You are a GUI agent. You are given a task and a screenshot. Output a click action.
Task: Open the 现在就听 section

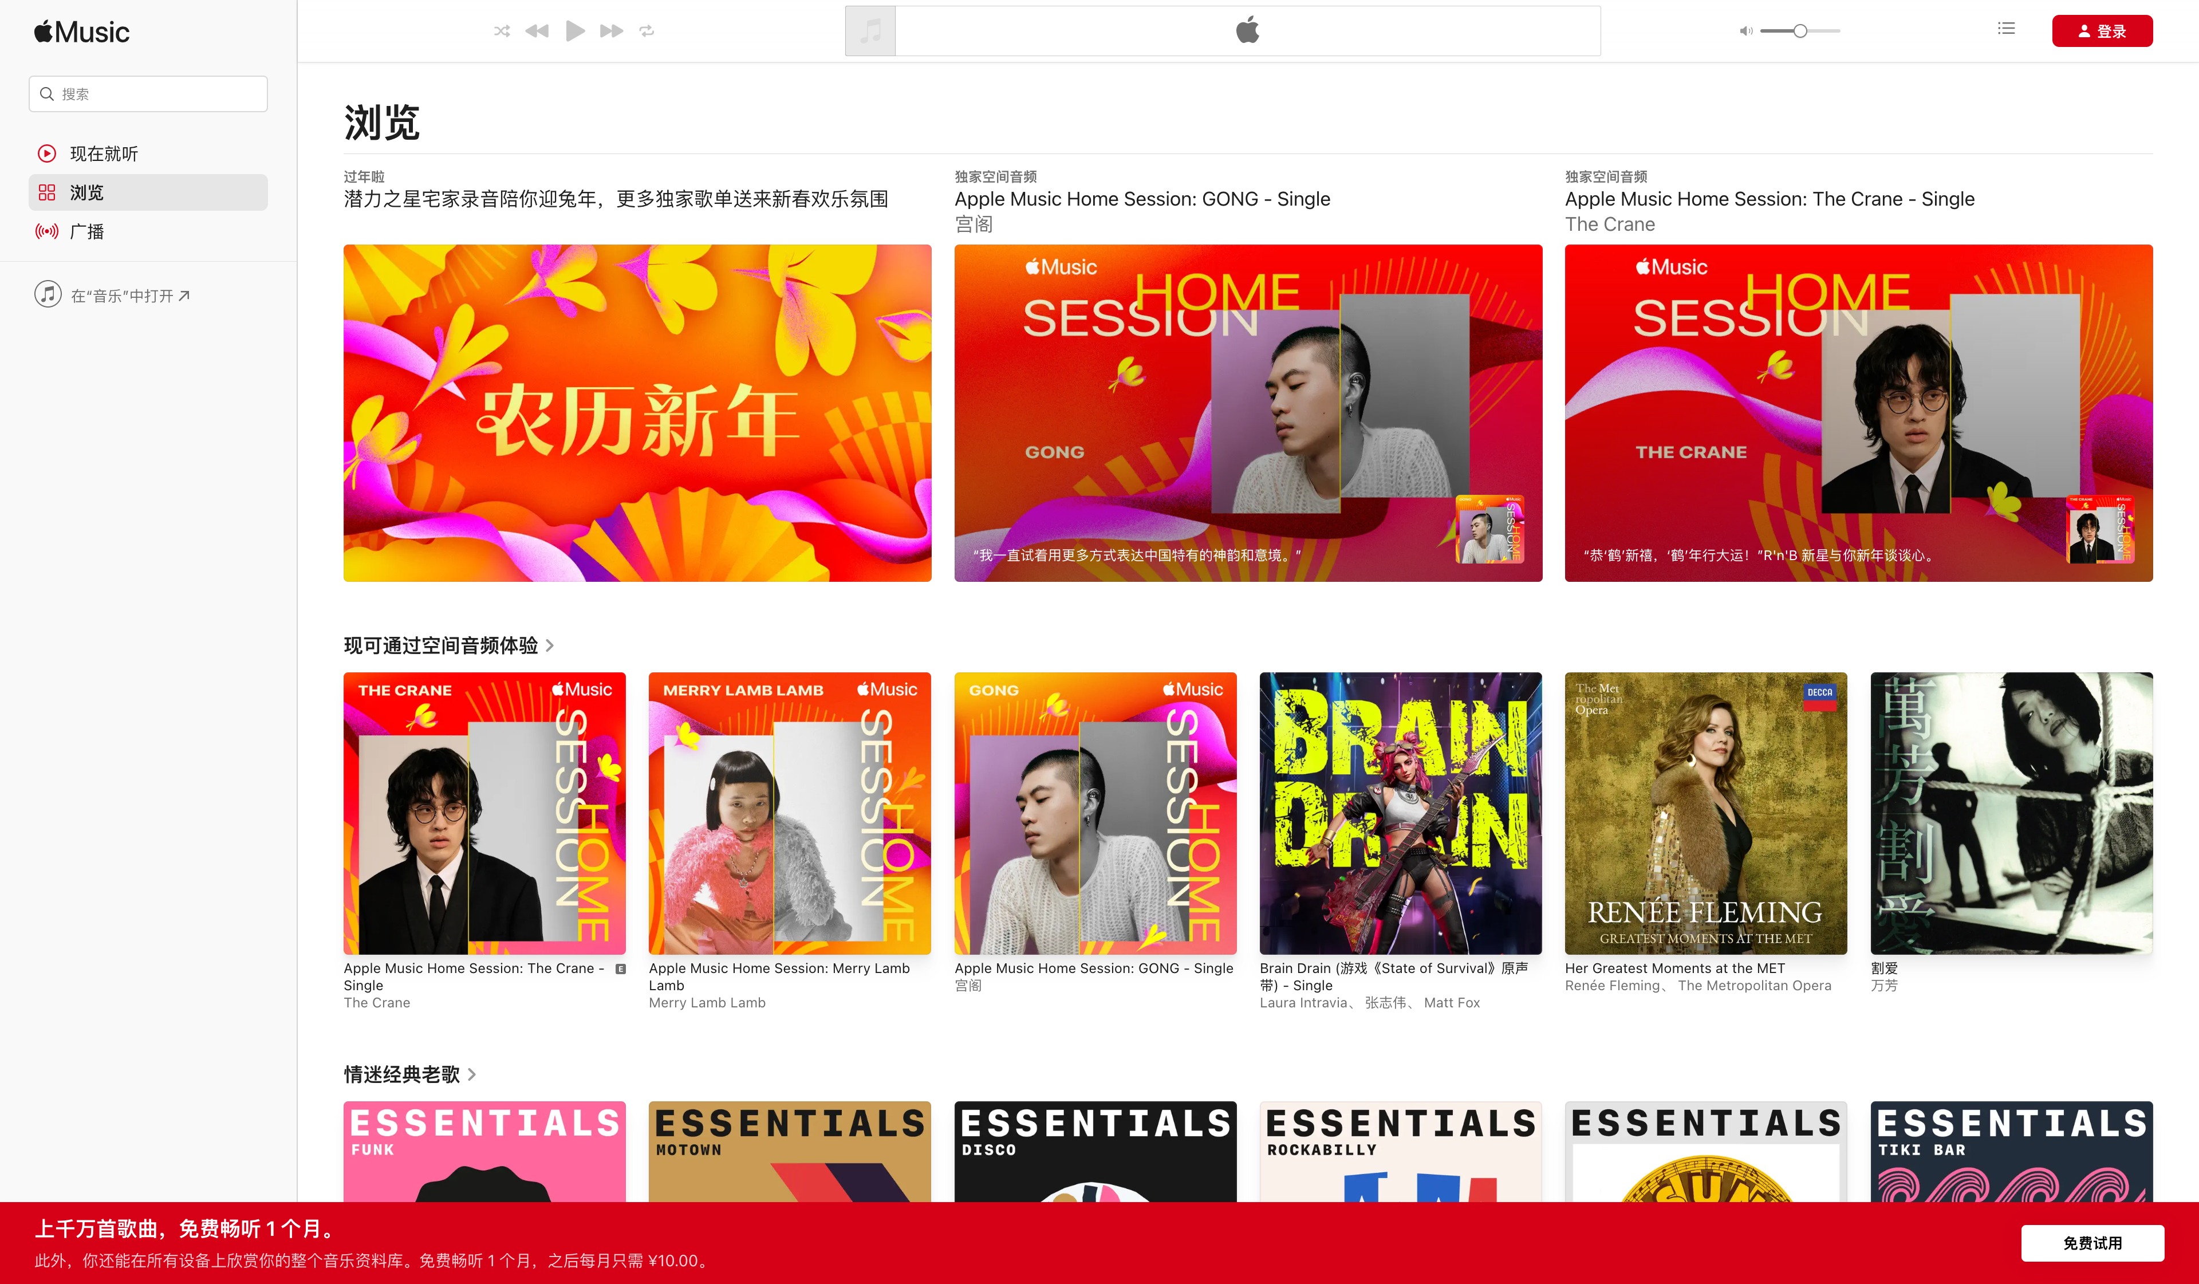(148, 153)
